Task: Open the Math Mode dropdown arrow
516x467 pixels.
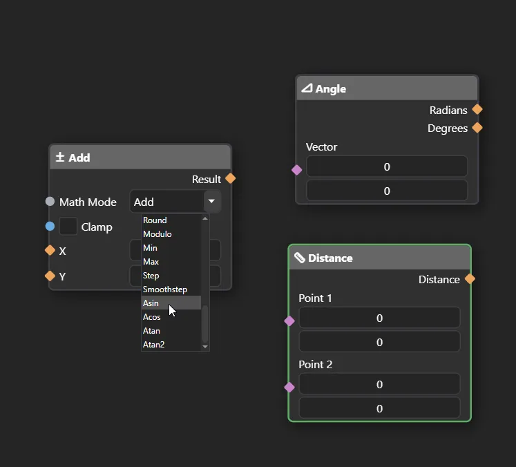Action: pos(211,201)
